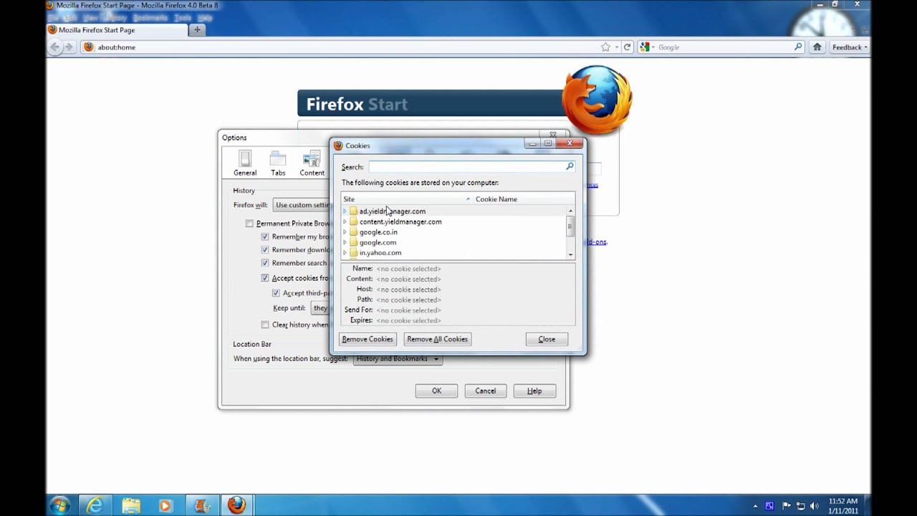Expand the in.yahoo.com tree row
The height and width of the screenshot is (516, 917).
pos(345,253)
